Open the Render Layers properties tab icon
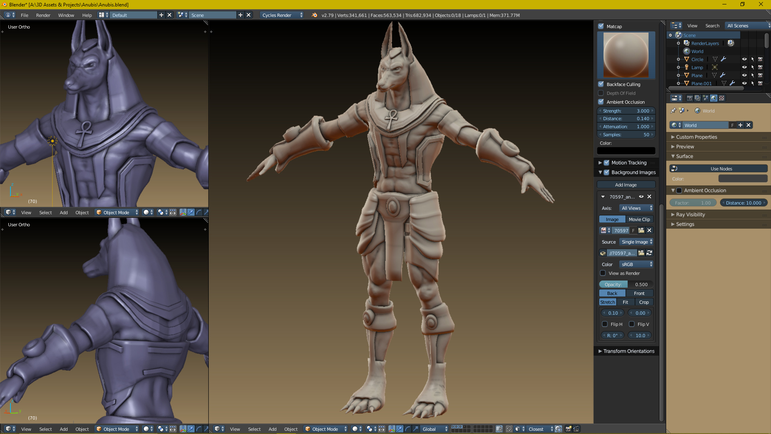Image resolution: width=771 pixels, height=434 pixels. click(x=698, y=98)
